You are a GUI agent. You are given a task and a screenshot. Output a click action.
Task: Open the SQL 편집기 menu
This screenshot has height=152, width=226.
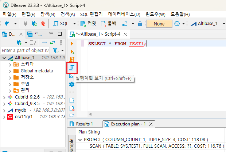pos(91,14)
